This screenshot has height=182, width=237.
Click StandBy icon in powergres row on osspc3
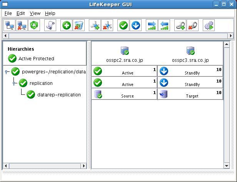click(x=164, y=71)
